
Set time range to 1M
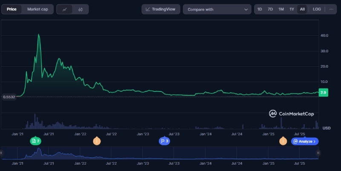tap(281, 9)
